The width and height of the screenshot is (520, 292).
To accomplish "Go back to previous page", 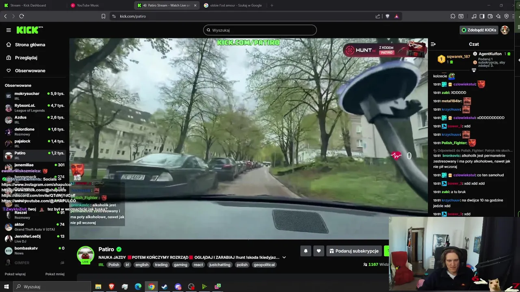I will (x=5, y=16).
